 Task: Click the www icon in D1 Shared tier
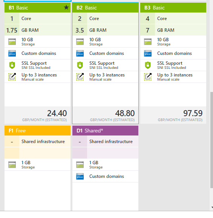(x=80, y=176)
